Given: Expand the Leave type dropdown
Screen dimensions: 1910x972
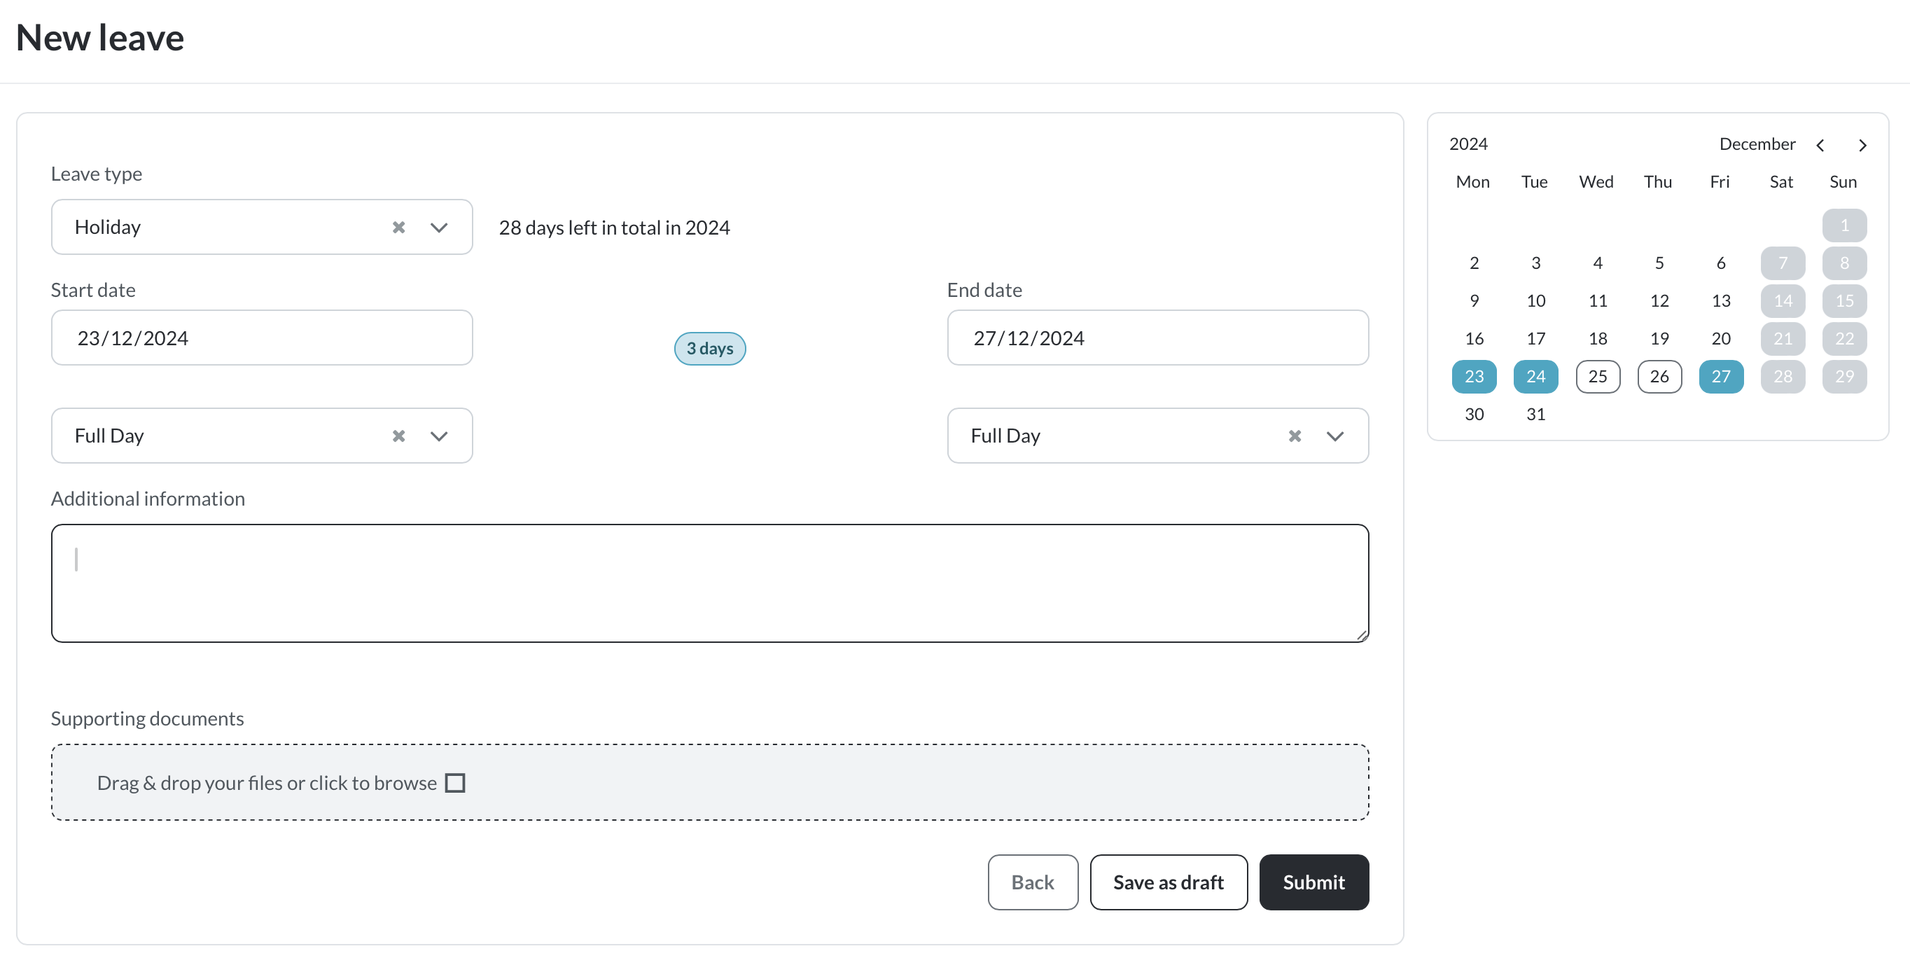Looking at the screenshot, I should [439, 227].
